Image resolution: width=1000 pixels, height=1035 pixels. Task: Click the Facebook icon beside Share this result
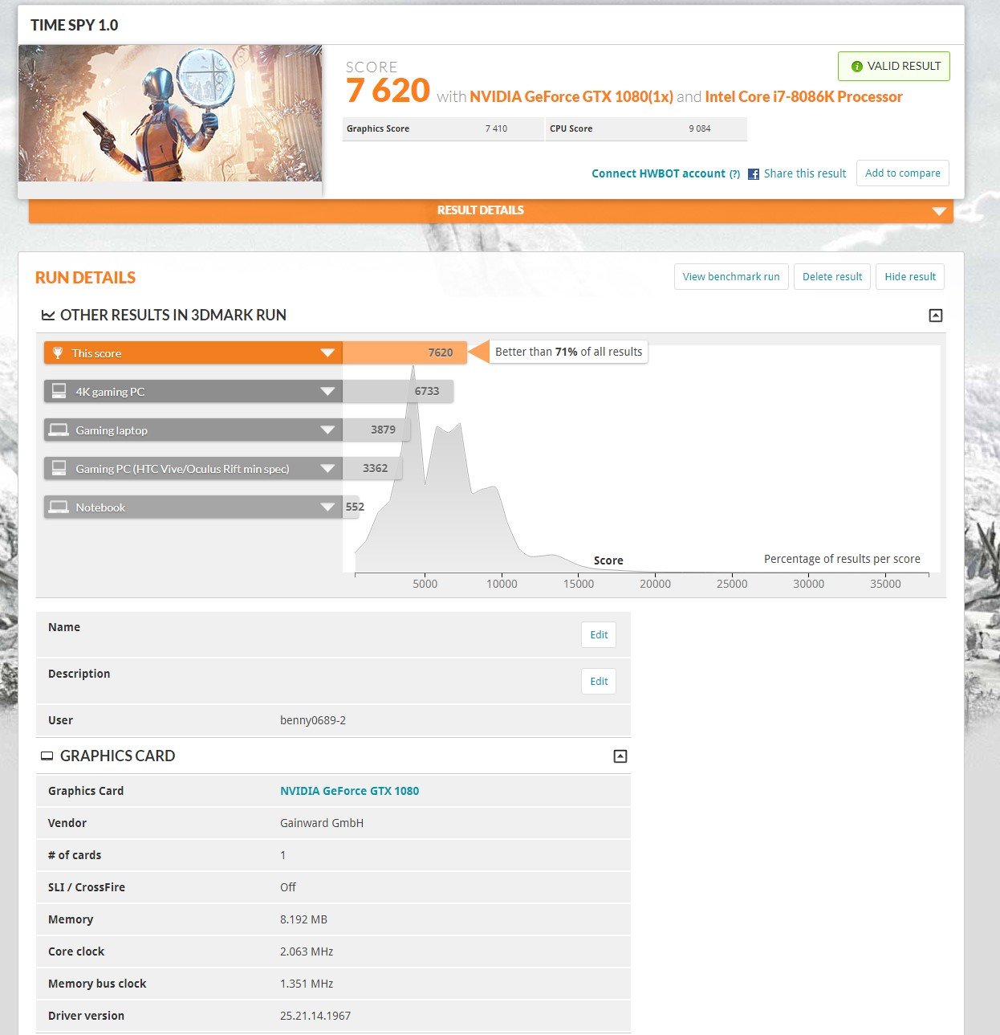[754, 174]
